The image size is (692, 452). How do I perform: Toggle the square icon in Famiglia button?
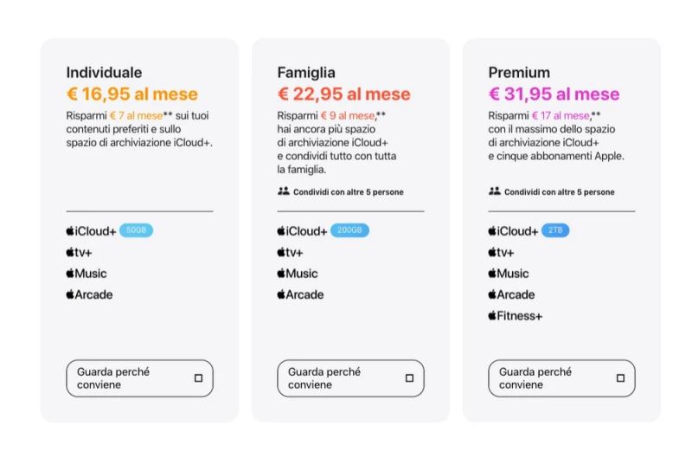point(409,378)
